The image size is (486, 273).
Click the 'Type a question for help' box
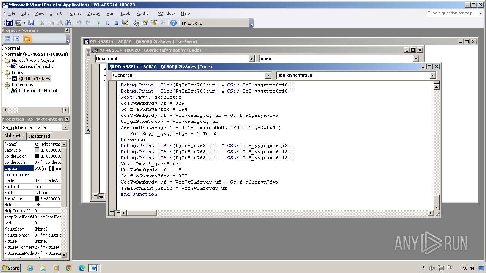[452, 13]
